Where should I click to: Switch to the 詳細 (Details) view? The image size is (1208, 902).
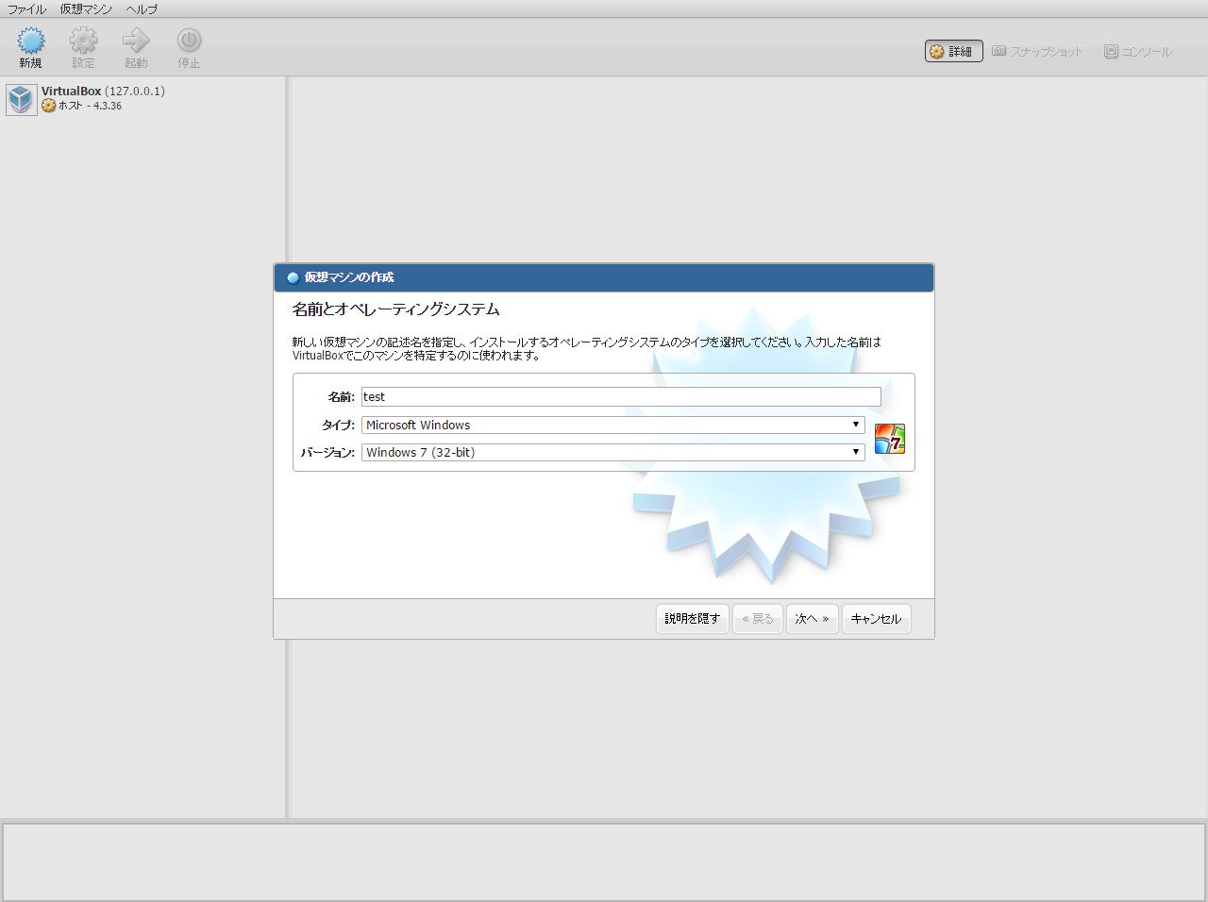pyautogui.click(x=953, y=51)
